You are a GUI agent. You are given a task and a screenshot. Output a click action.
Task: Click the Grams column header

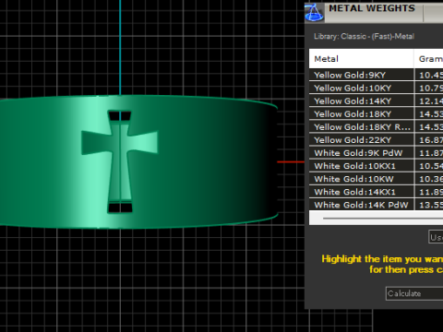429,59
